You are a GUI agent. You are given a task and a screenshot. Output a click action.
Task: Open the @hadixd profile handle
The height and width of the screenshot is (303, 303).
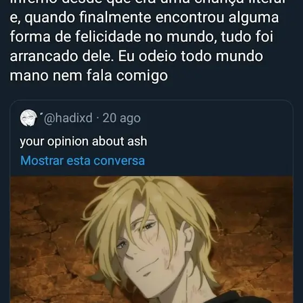click(68, 118)
